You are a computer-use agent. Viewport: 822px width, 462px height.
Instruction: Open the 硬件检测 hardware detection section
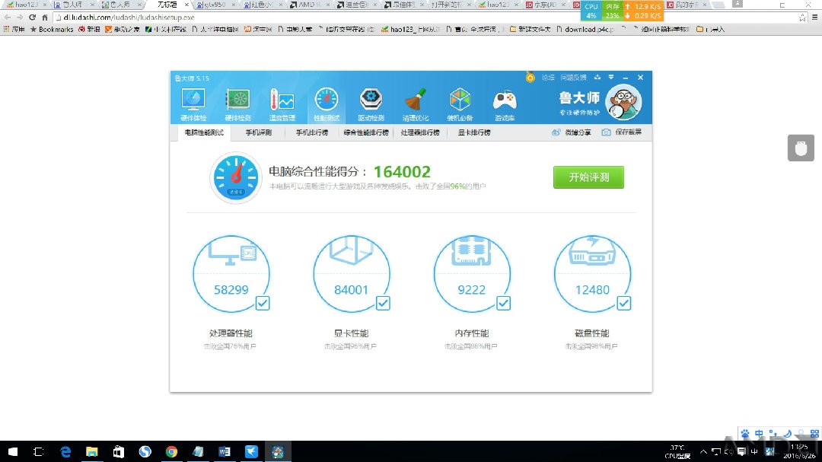[237, 104]
